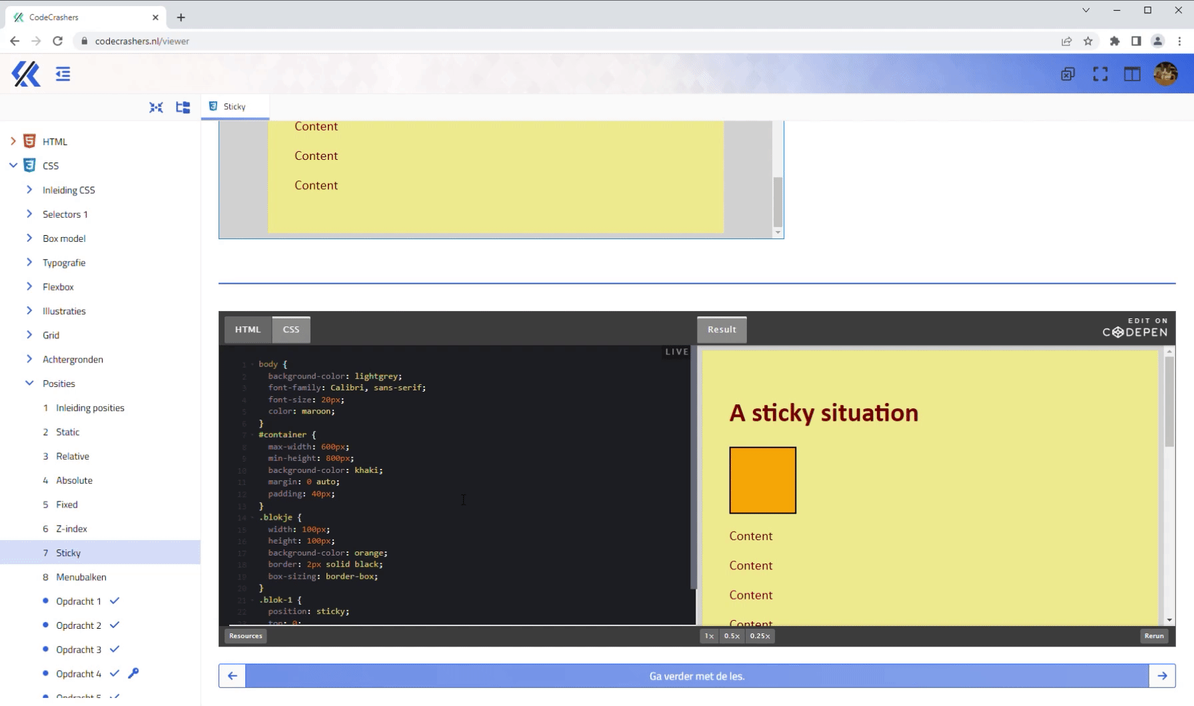The height and width of the screenshot is (706, 1194).
Task: Enter fullscreen mode via header icon
Action: [1100, 74]
